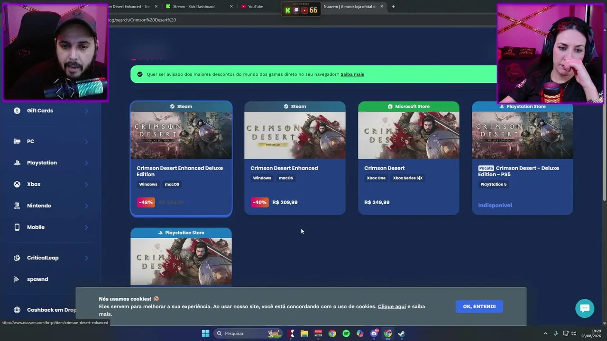Expand the Xbox submenu arrow
The image size is (607, 341).
(86, 184)
